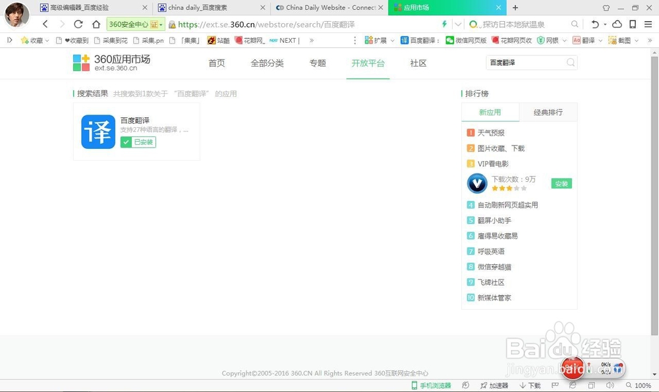
Task: Select the 新应用 ranking tab
Action: click(490, 112)
